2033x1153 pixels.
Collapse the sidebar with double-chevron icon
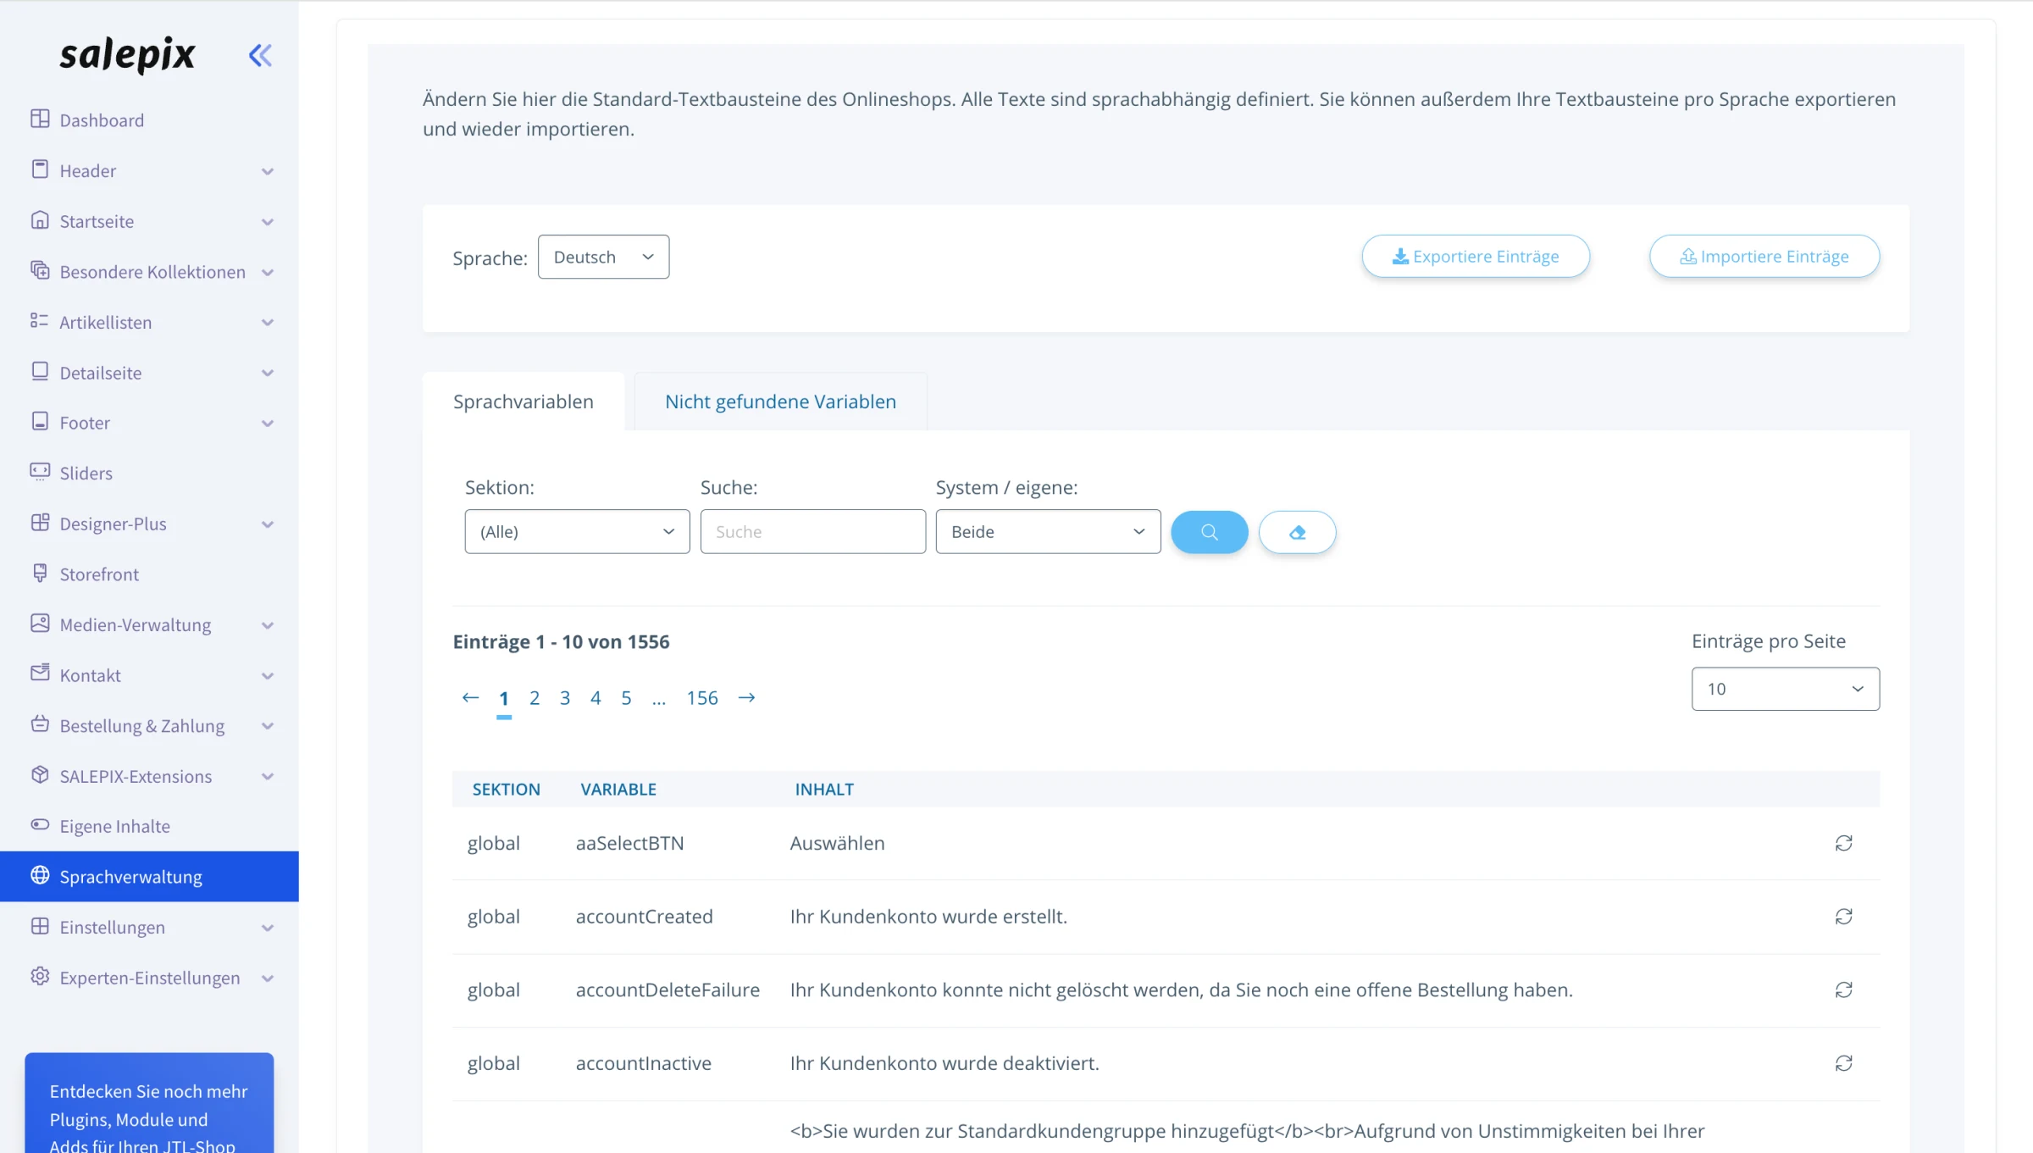point(260,56)
